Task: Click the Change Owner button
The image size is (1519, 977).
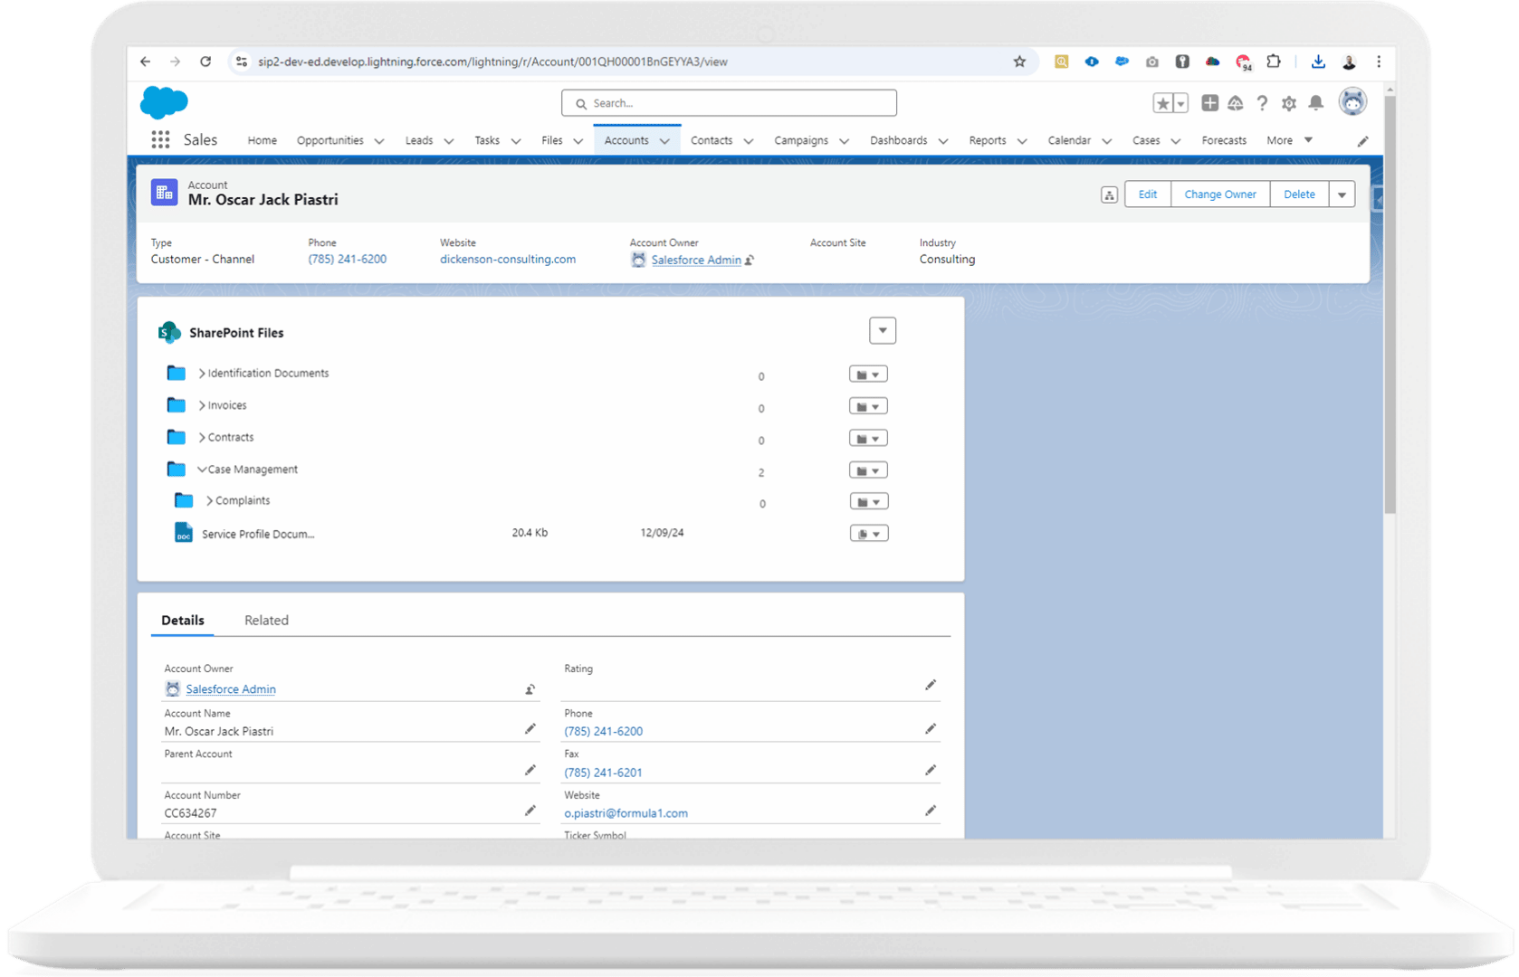Action: pos(1219,195)
